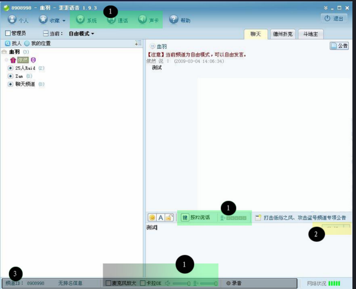
Task: Click the 频道ID 8908998 status text
Action: tap(25, 283)
